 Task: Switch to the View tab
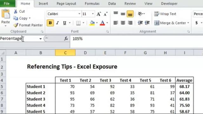coord(148,3)
